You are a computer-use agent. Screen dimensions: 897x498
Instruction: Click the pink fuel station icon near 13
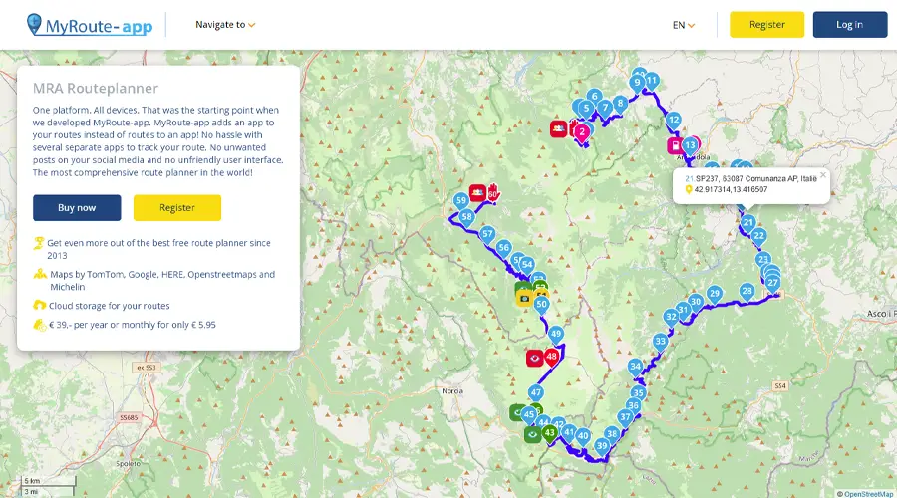[675, 145]
